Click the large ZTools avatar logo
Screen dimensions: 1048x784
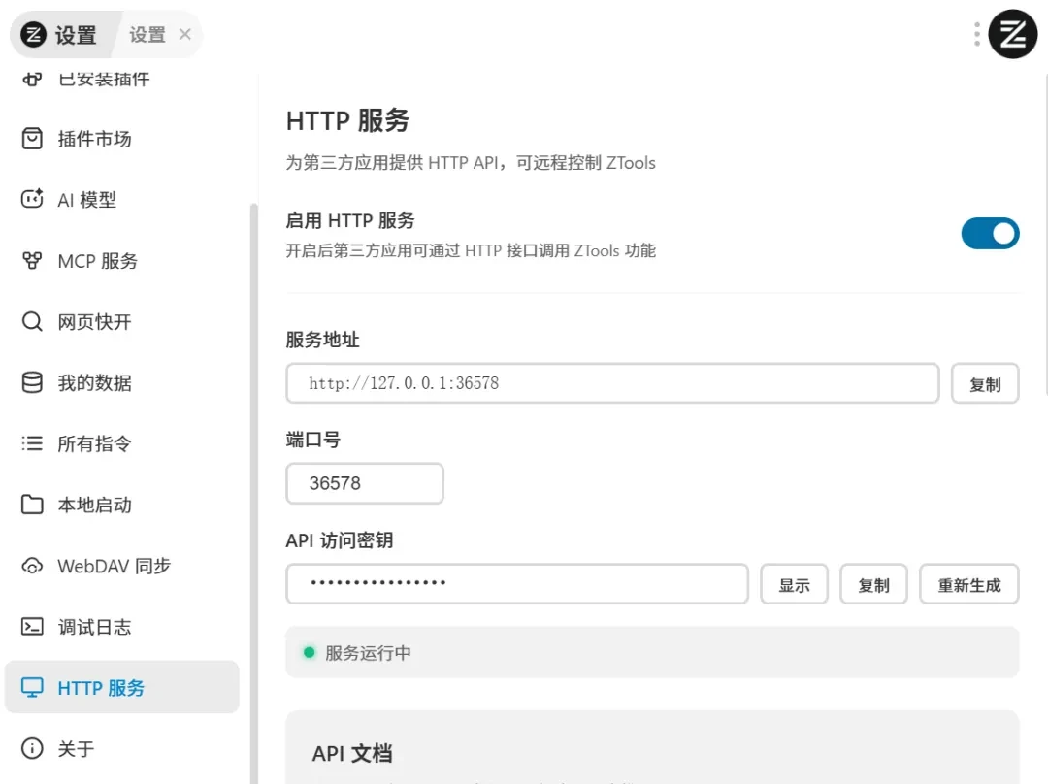click(1012, 34)
